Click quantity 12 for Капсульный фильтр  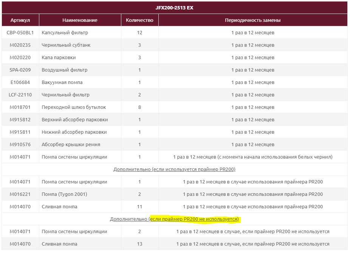[139, 33]
